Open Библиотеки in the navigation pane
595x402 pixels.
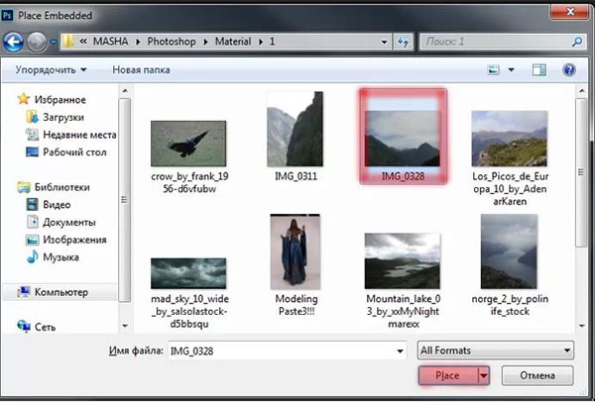pyautogui.click(x=61, y=187)
